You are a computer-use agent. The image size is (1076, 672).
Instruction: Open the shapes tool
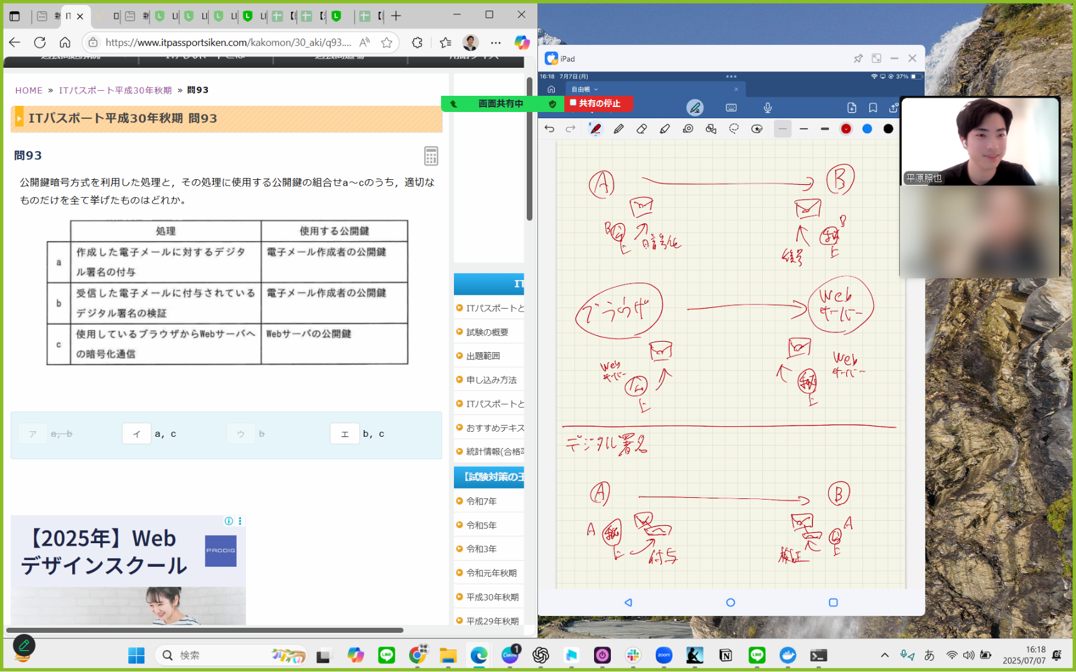(711, 129)
